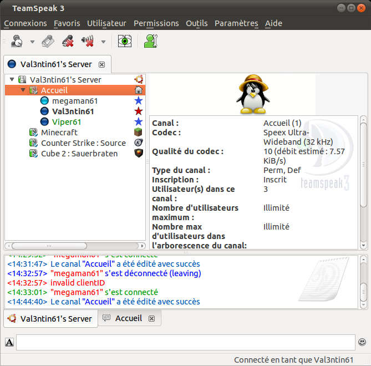
Task: Open the Permissions menu
Action: (x=156, y=23)
